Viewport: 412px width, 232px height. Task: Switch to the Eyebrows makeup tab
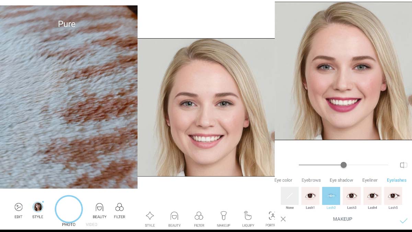pyautogui.click(x=311, y=180)
